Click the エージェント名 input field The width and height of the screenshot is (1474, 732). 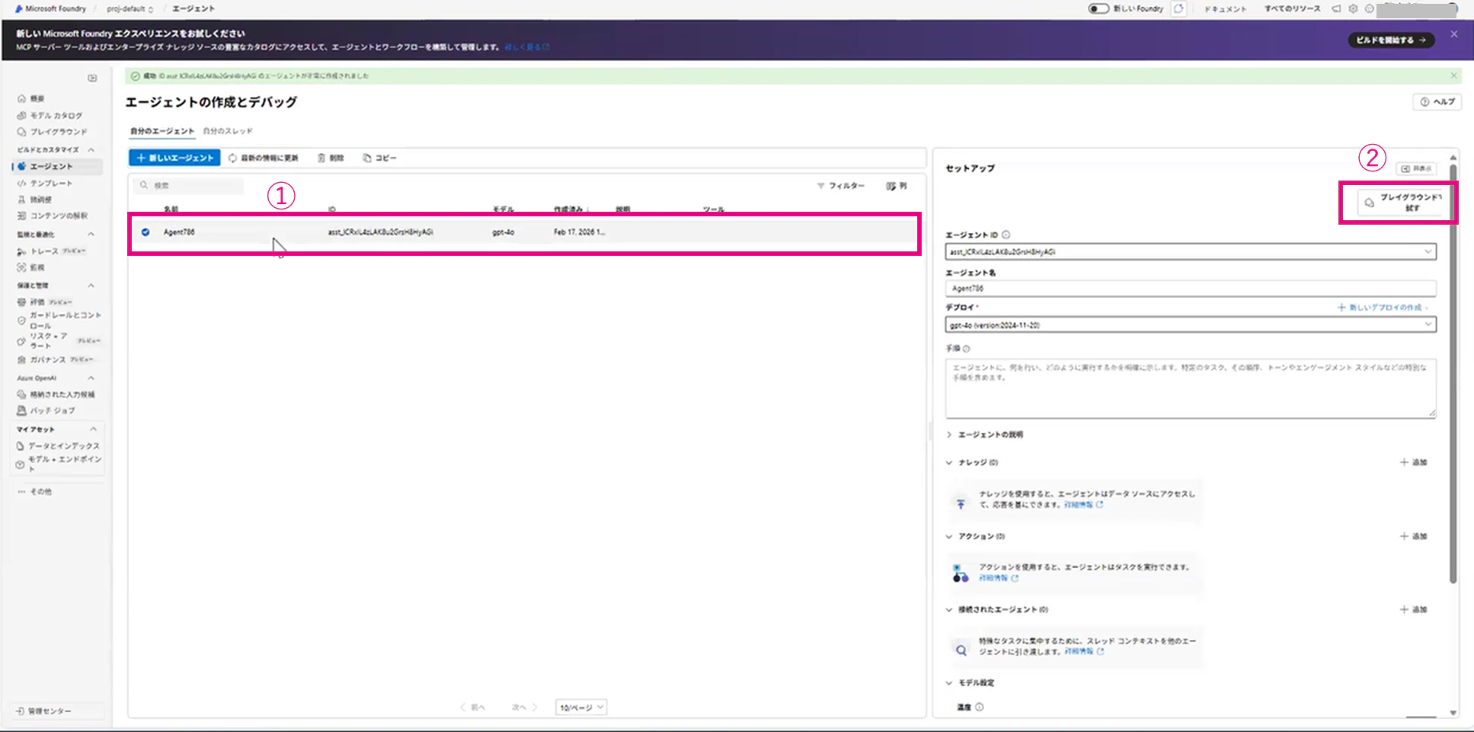1191,289
